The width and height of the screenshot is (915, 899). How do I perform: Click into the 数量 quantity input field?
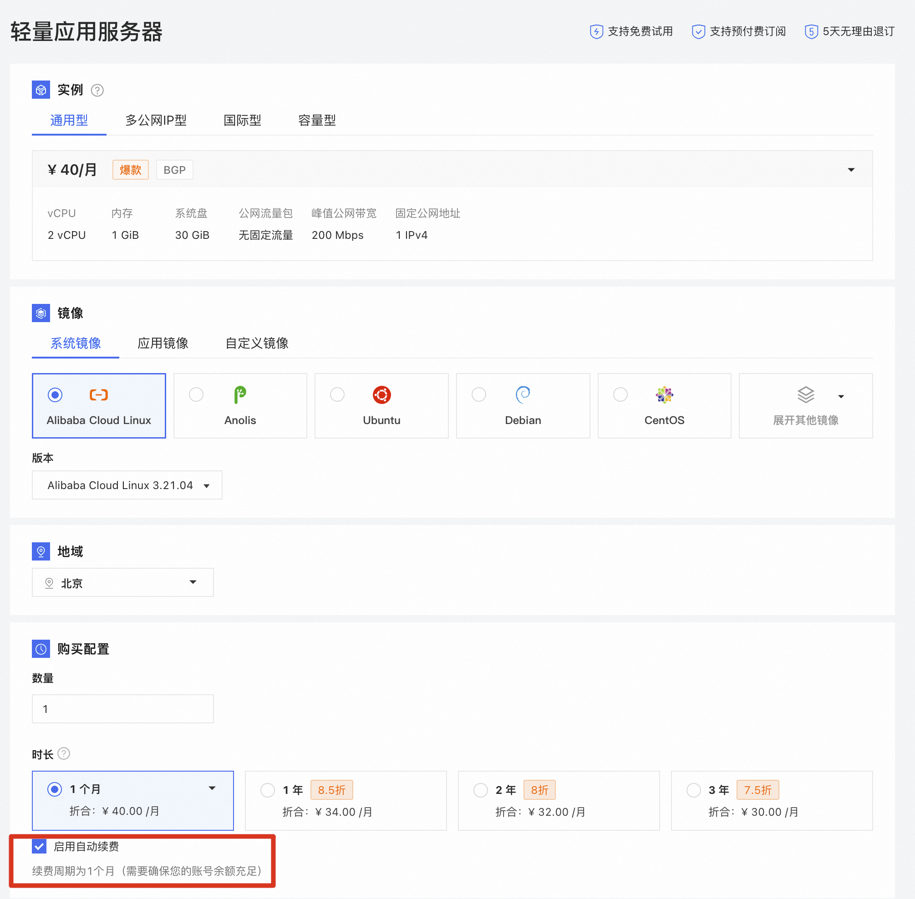tap(123, 709)
